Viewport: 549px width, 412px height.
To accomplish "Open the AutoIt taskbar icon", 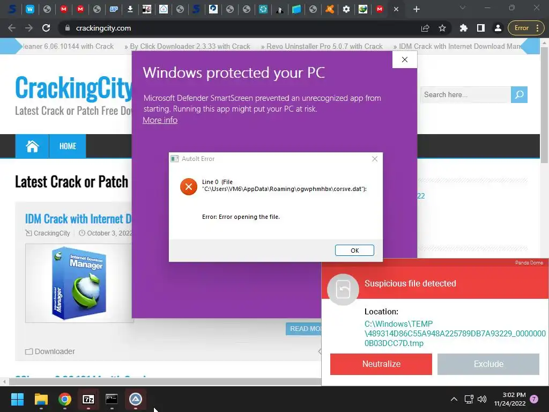I will tap(136, 399).
